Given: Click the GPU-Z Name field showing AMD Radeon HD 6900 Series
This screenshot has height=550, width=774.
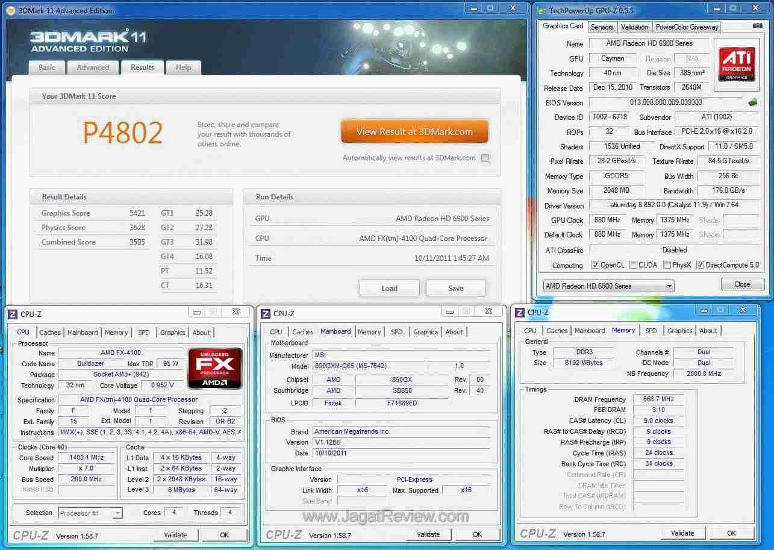Looking at the screenshot, I should point(649,43).
